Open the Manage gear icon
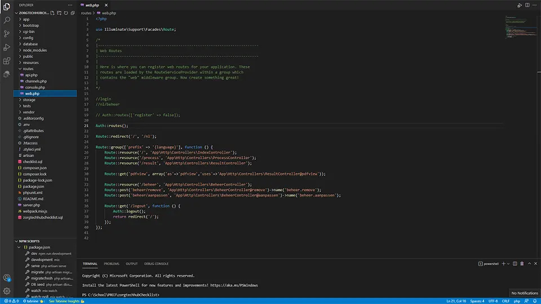 click(7, 291)
